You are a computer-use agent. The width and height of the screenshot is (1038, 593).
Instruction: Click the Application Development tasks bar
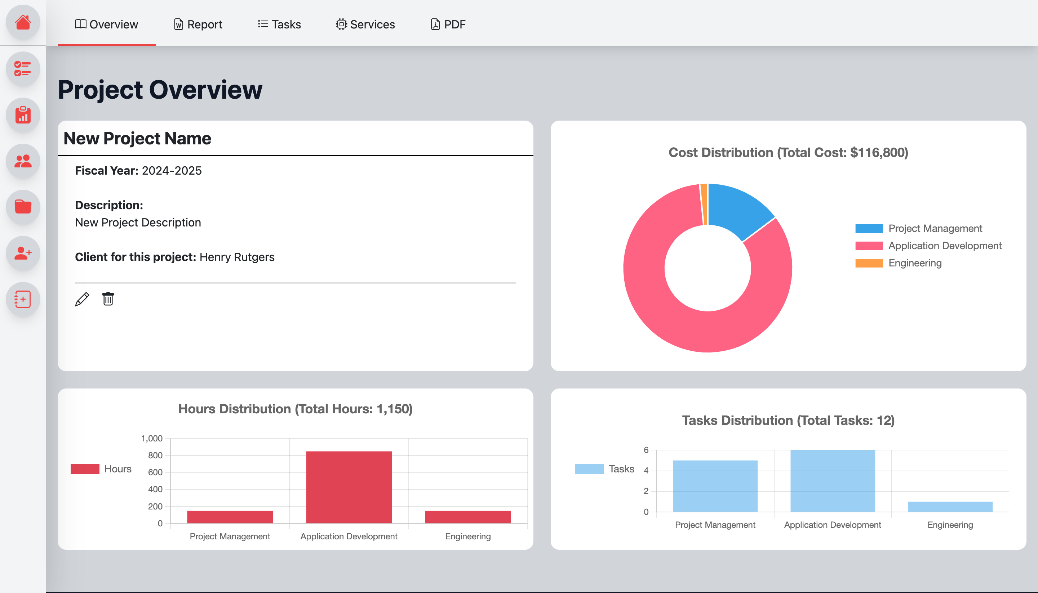(x=833, y=481)
